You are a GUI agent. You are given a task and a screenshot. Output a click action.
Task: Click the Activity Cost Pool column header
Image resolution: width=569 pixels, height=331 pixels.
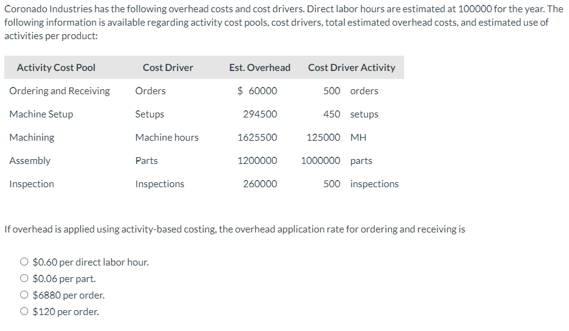(56, 68)
